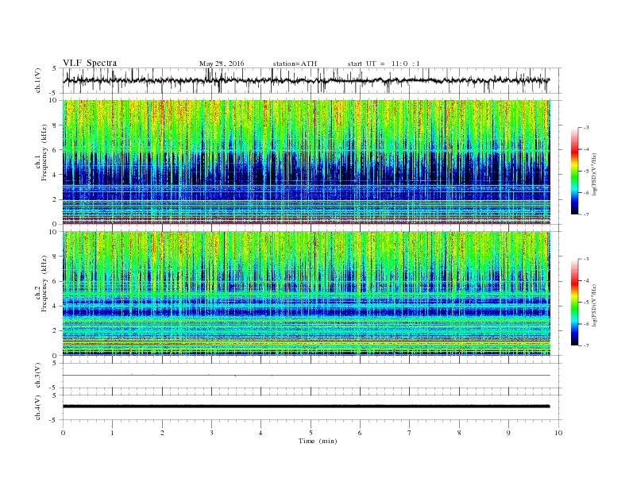Click the "start UT = 11:0:1" label
The image size is (629, 486).
(x=384, y=64)
